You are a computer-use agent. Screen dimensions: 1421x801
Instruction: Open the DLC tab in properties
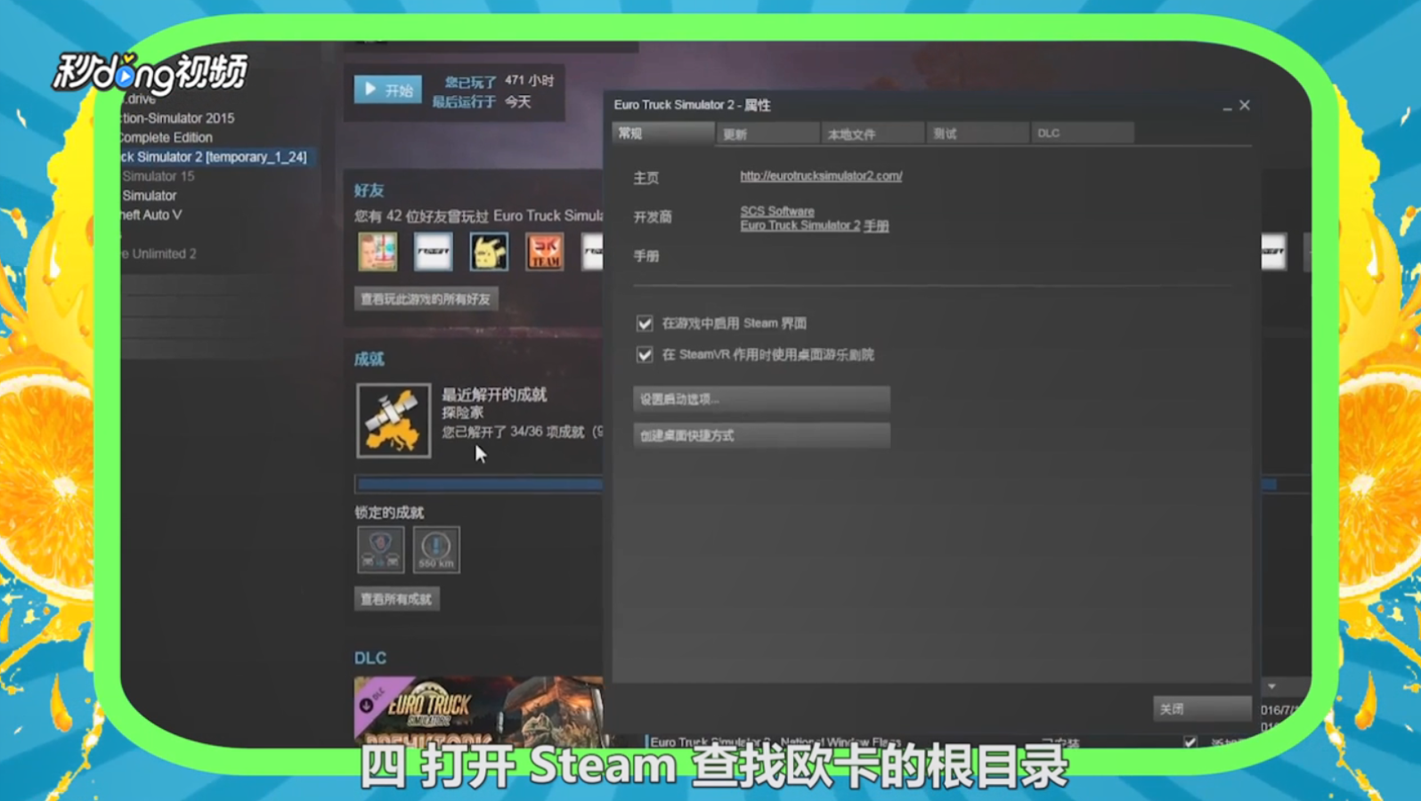[x=1082, y=133]
